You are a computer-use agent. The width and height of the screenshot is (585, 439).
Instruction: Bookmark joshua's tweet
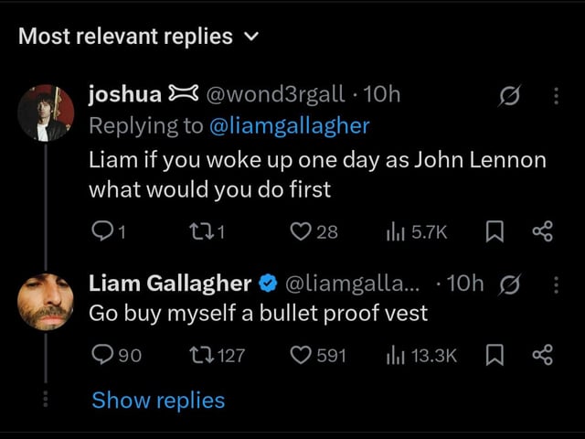(x=495, y=231)
